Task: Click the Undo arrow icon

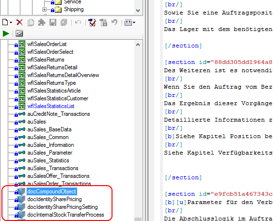Action: (x=78, y=22)
